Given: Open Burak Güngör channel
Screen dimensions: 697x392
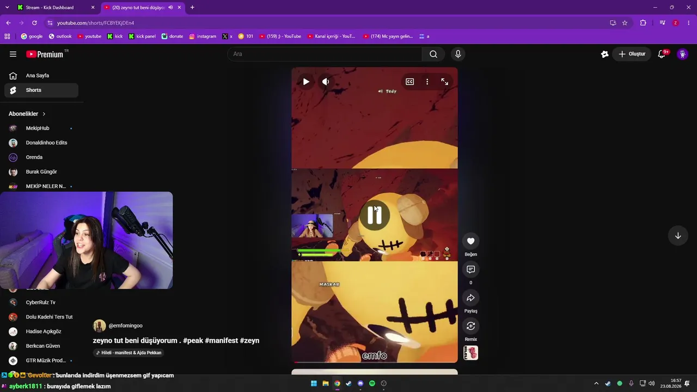Looking at the screenshot, I should (x=41, y=172).
